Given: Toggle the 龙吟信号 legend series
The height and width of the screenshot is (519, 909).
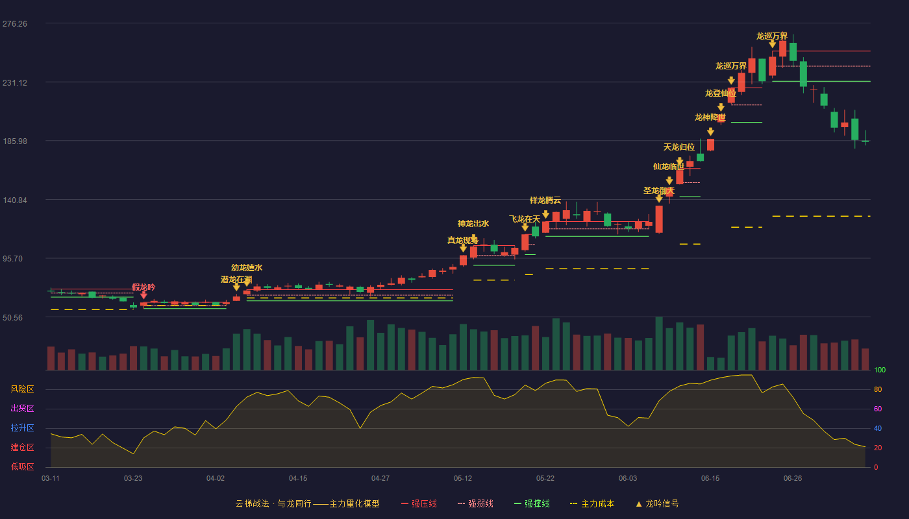Looking at the screenshot, I should pos(657,503).
